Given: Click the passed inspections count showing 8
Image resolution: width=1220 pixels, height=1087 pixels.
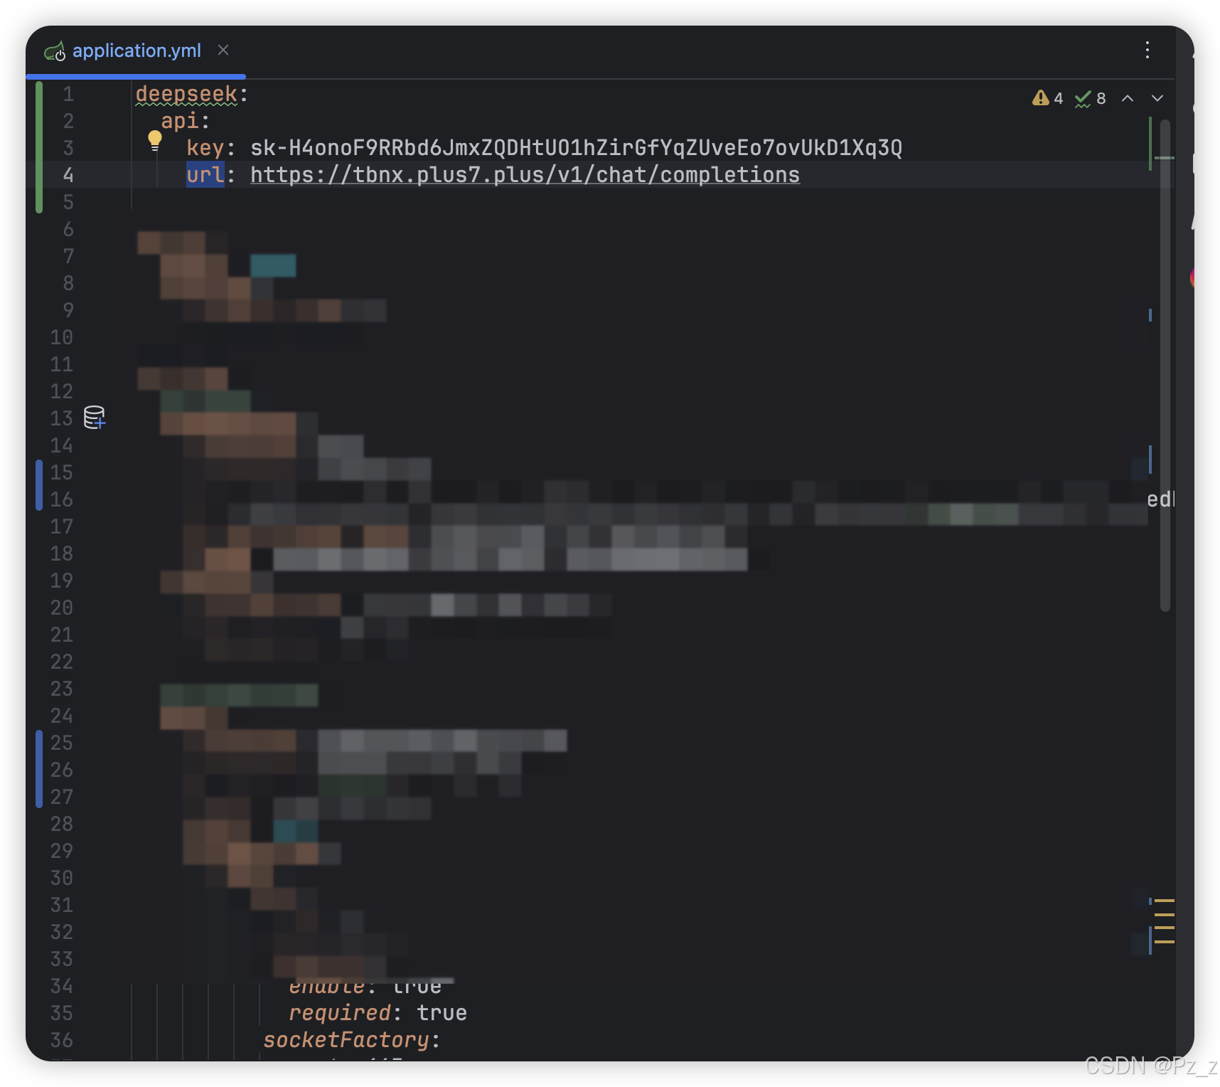Looking at the screenshot, I should click(x=1101, y=98).
